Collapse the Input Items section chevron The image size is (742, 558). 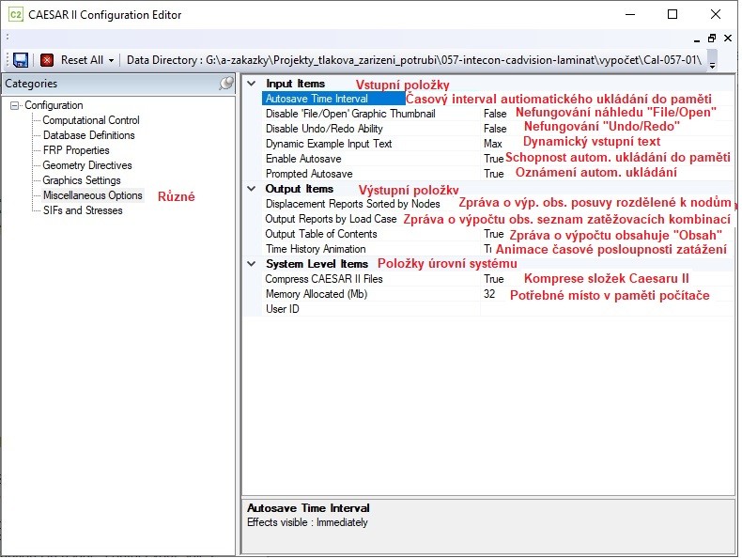[252, 84]
